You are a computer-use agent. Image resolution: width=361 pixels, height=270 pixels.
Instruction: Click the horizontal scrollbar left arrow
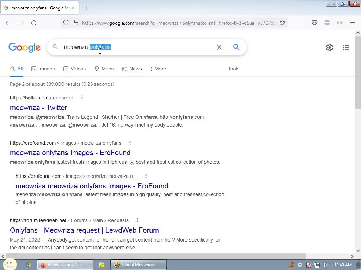[x=3, y=256]
